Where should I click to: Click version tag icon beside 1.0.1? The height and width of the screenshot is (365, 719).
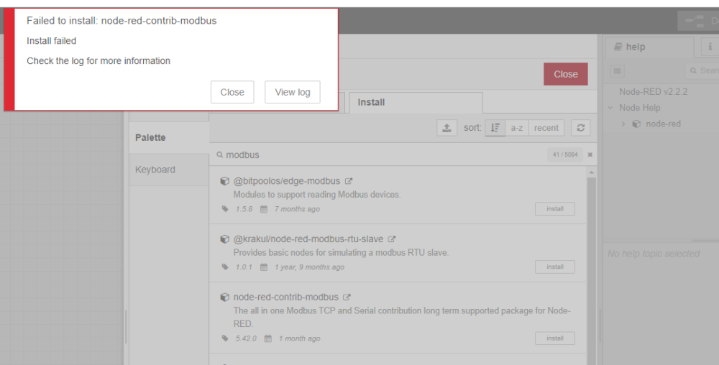tap(225, 267)
